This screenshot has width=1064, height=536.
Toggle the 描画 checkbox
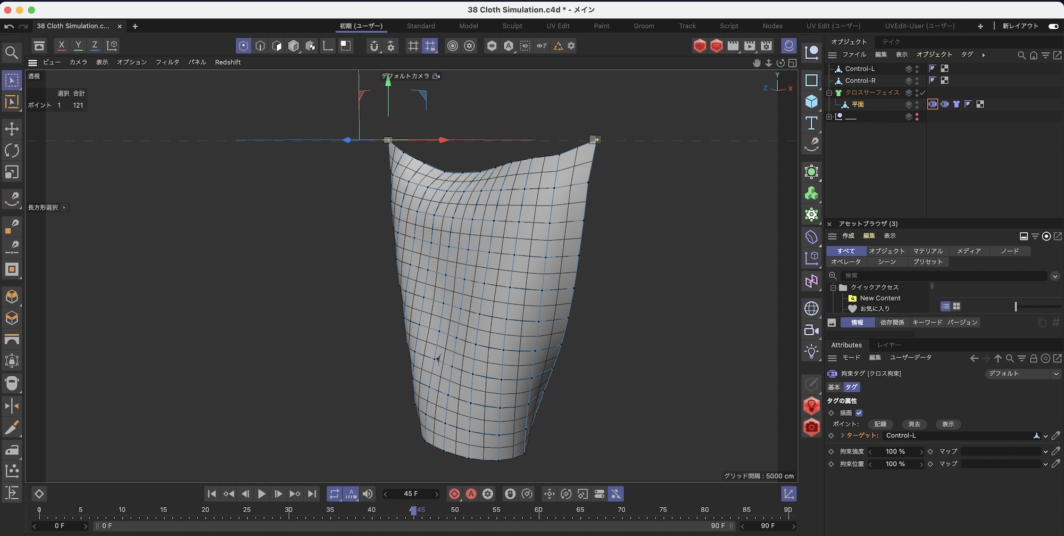tap(859, 413)
